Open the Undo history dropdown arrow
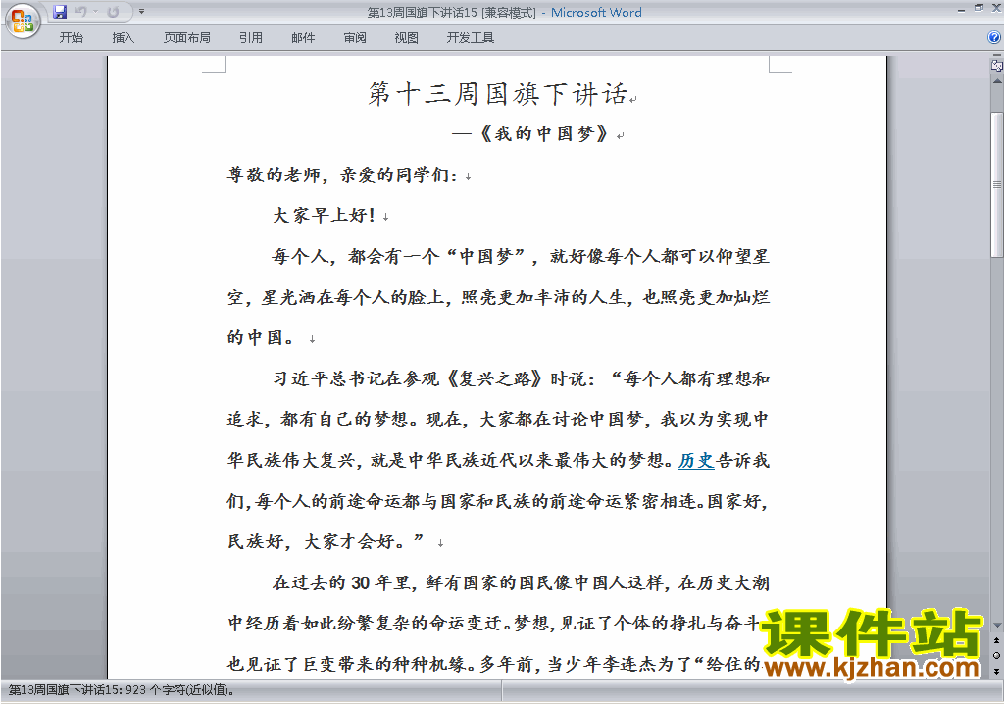Viewport: 1004px width, 704px height. point(95,12)
